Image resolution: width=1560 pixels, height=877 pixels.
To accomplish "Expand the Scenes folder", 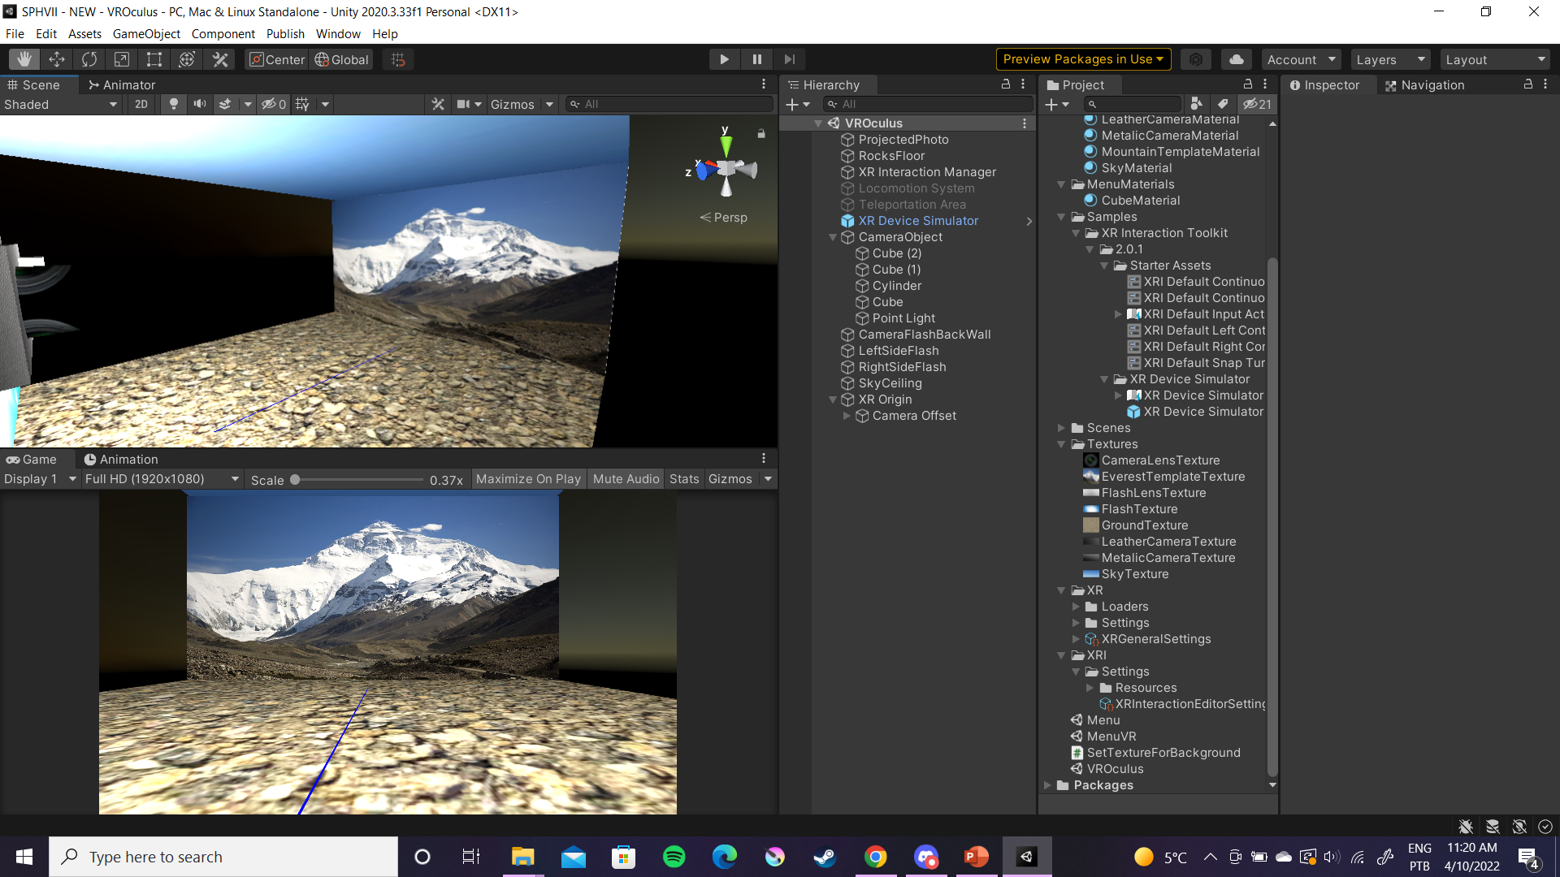I will click(x=1061, y=428).
